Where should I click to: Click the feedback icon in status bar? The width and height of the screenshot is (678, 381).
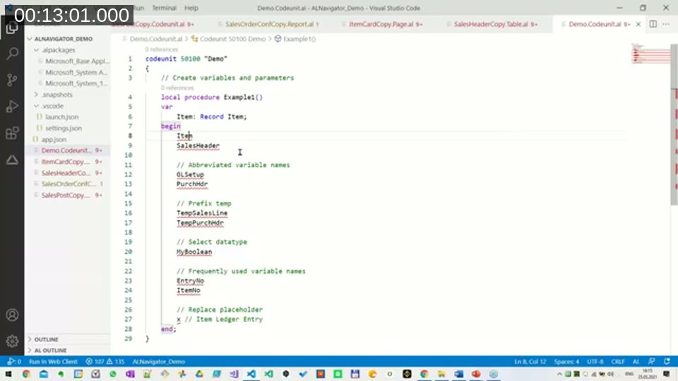[x=652, y=361]
